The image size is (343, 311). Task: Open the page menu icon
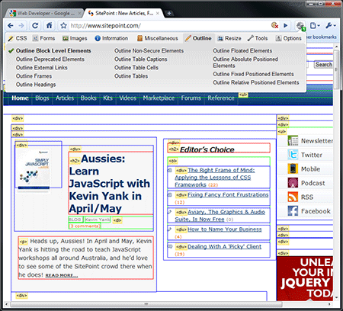[x=315, y=25]
